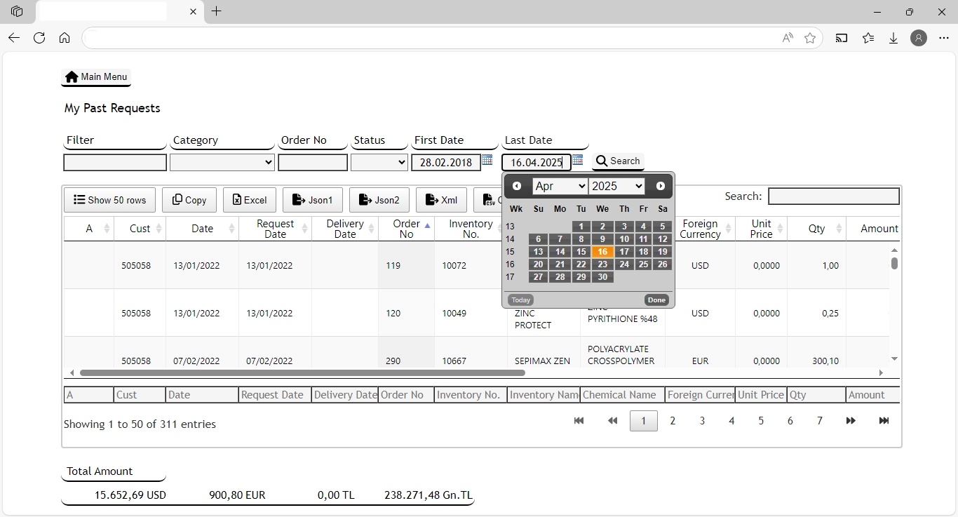Click the cast media to device icon
Viewport: 958px width, 517px height.
842,38
